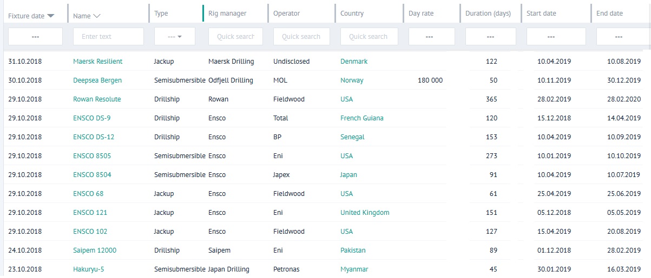Click the Name column chevron icon

point(97,16)
